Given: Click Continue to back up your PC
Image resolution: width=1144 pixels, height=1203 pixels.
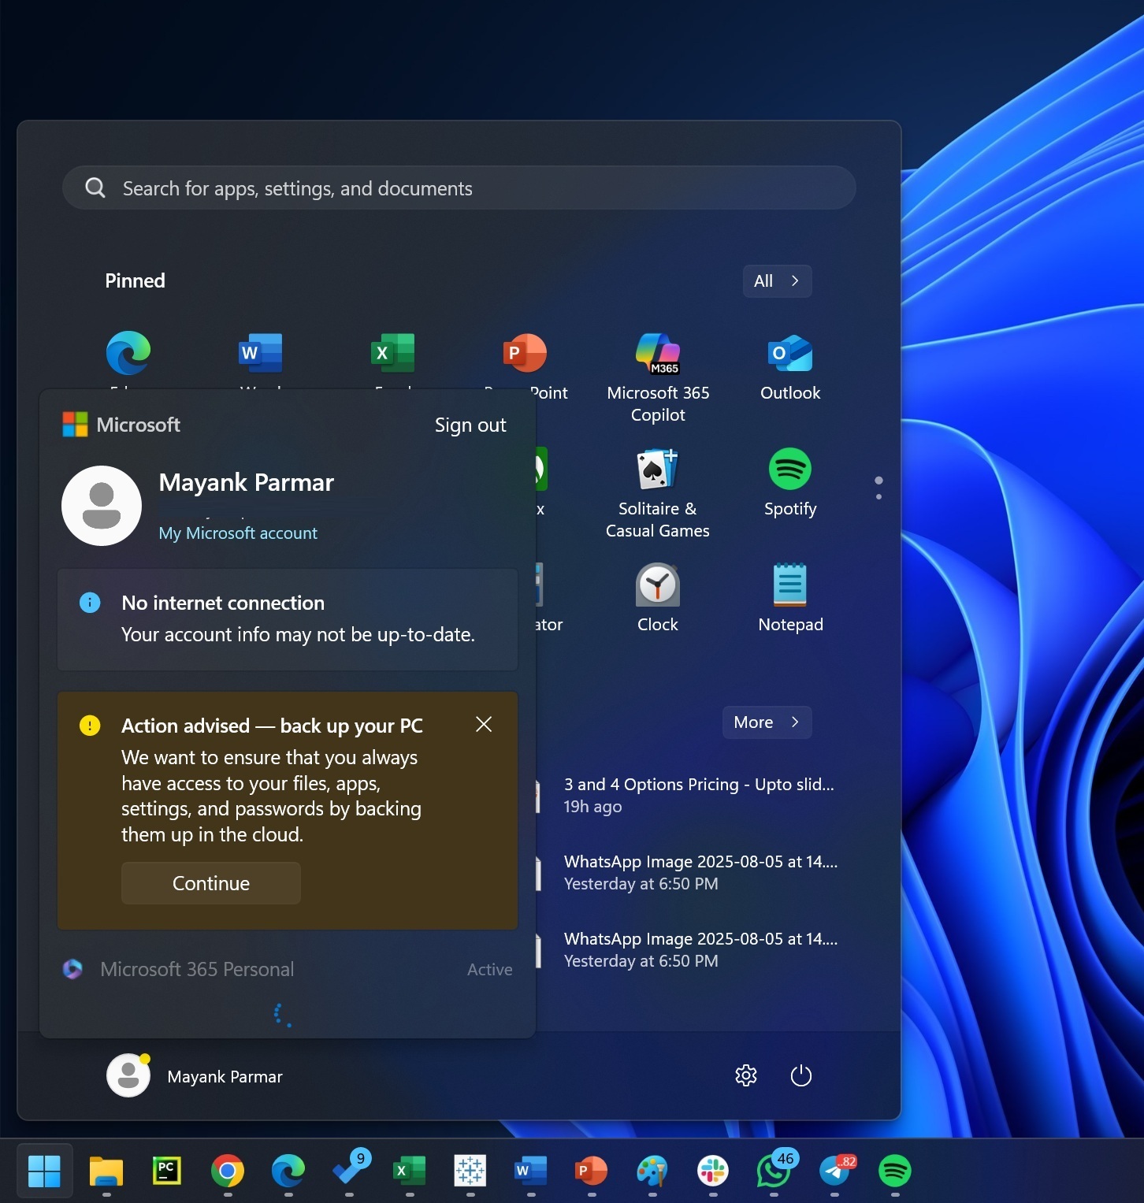Looking at the screenshot, I should 210,883.
